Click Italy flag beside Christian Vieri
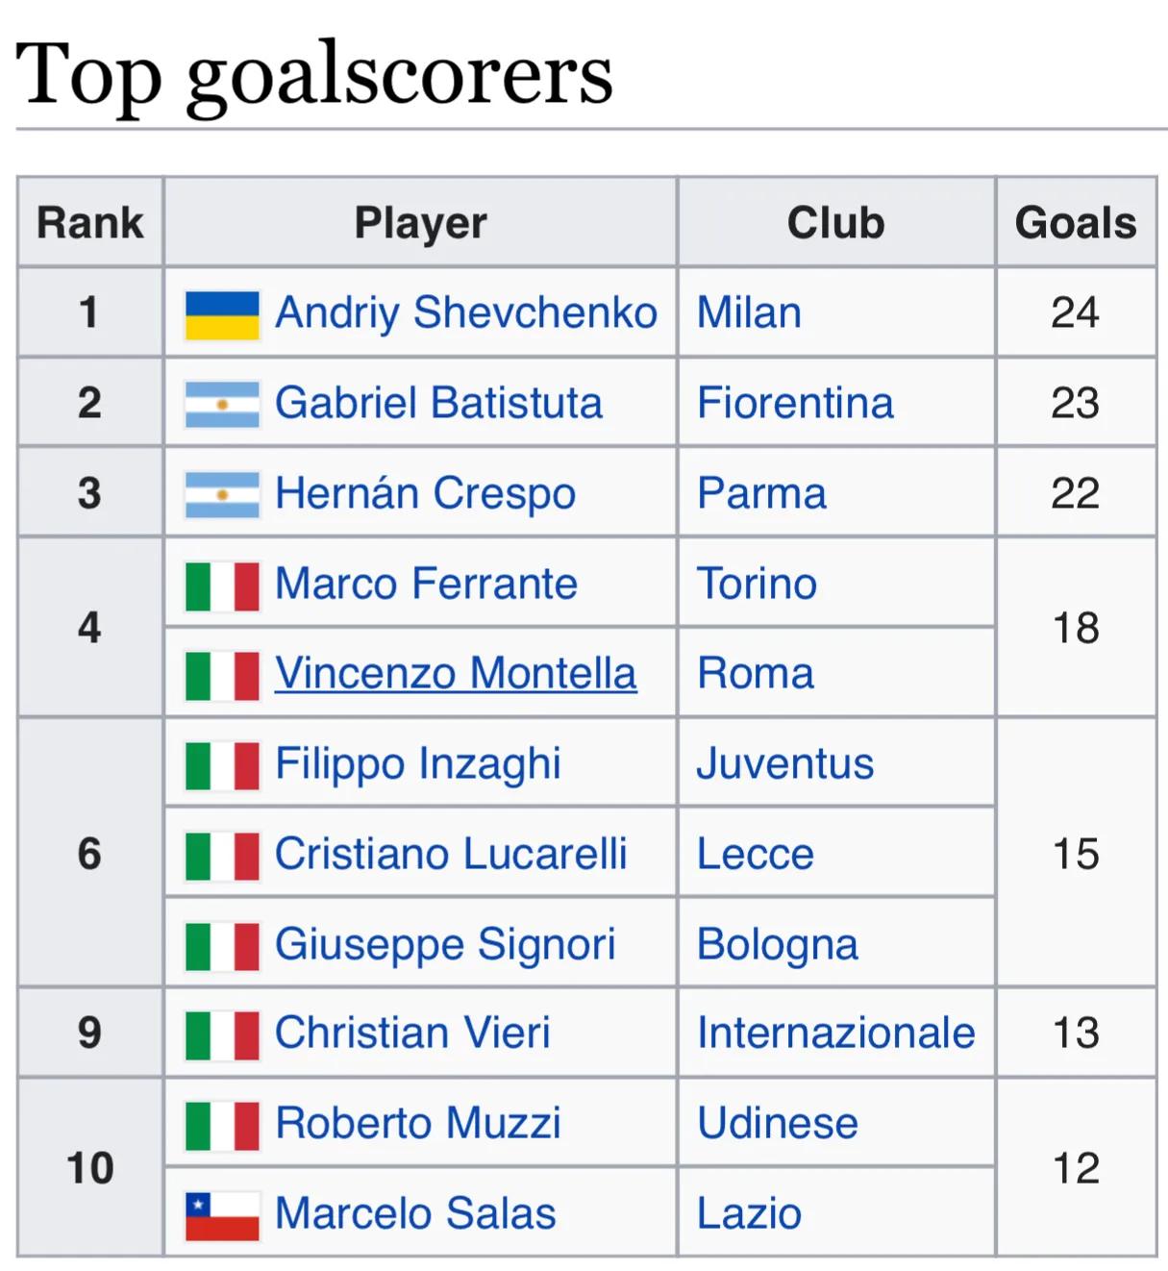Screen dimensions: 1168x1271 [x=222, y=1034]
